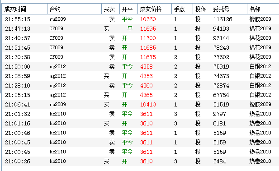The image size is (279, 171).
Task: Click 橡胶2009 in the 21:55:15 row
Action: (260, 19)
